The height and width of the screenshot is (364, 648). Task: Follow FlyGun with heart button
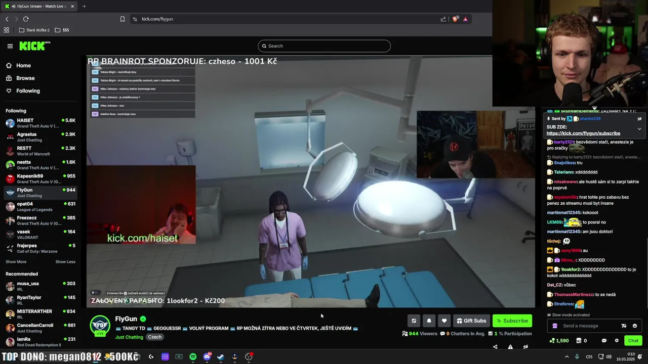444,321
